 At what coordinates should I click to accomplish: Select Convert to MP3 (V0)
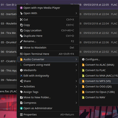pyautogui.click(x=99, y=81)
